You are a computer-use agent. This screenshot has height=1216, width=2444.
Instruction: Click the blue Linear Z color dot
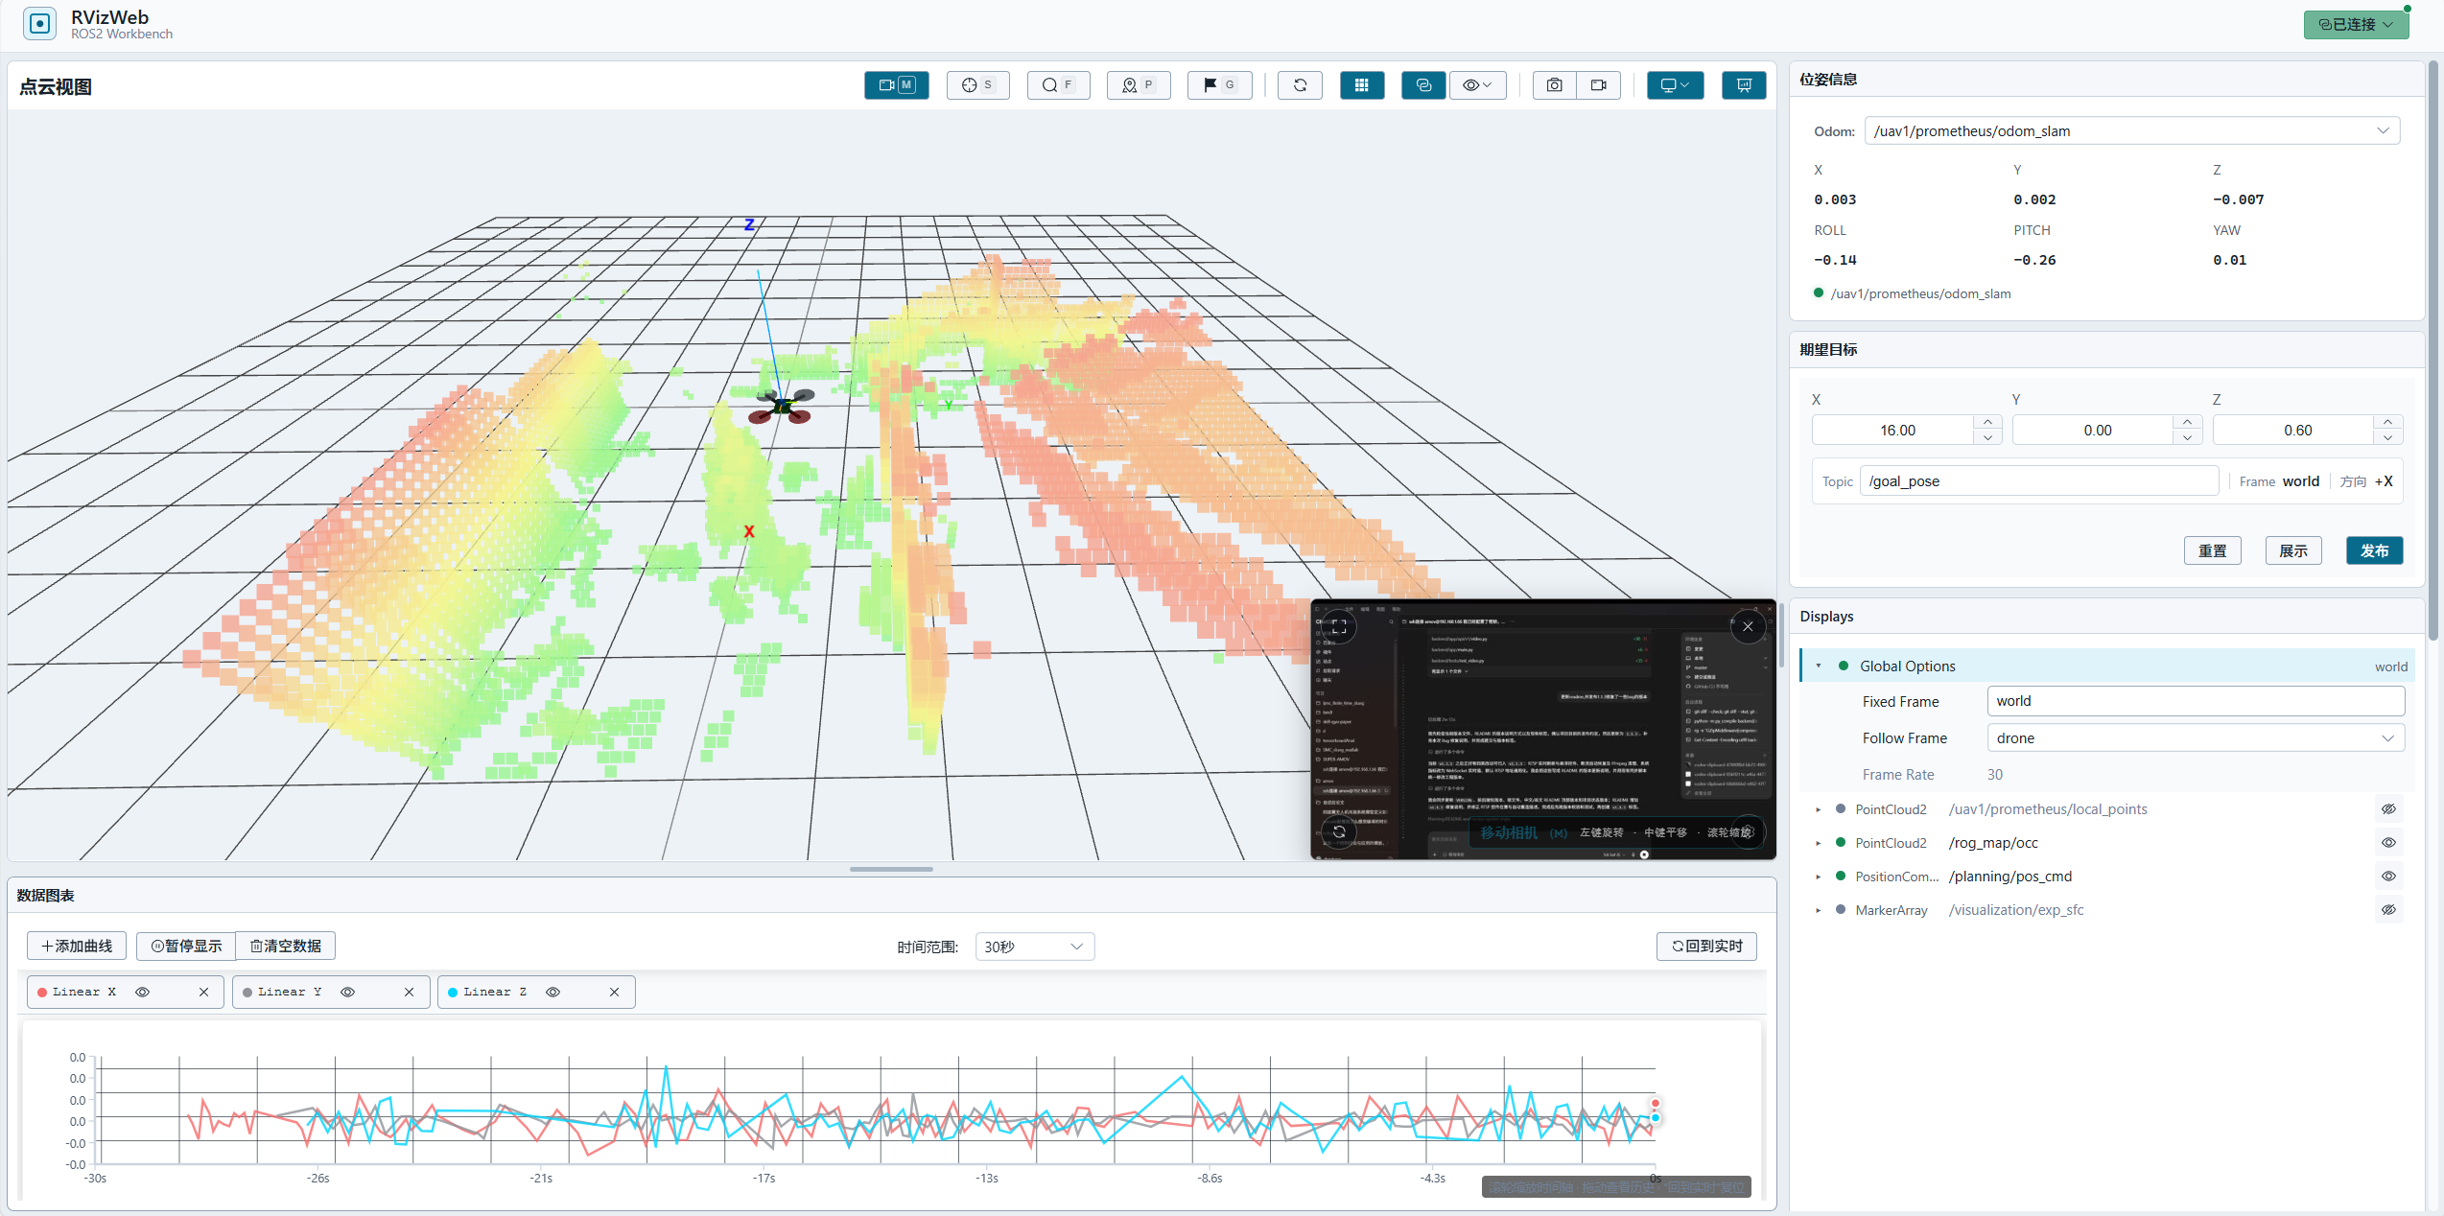(453, 993)
